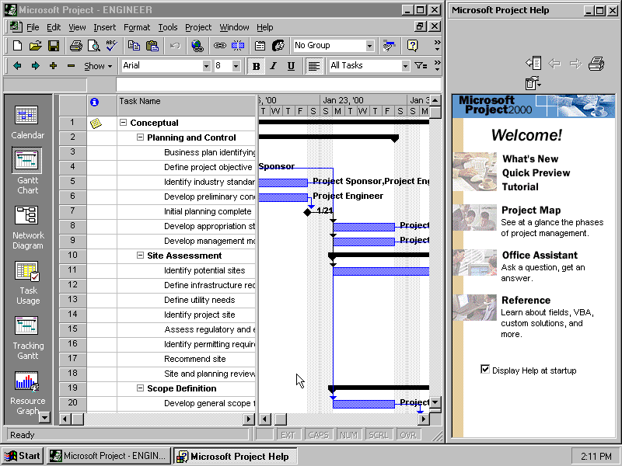Viewport: 622px width, 466px height.
Task: Collapse the Site Assessment group
Action: pyautogui.click(x=140, y=256)
